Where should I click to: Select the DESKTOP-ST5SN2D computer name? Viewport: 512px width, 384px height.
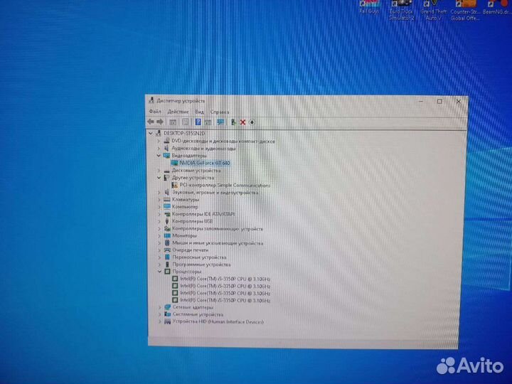[184, 133]
